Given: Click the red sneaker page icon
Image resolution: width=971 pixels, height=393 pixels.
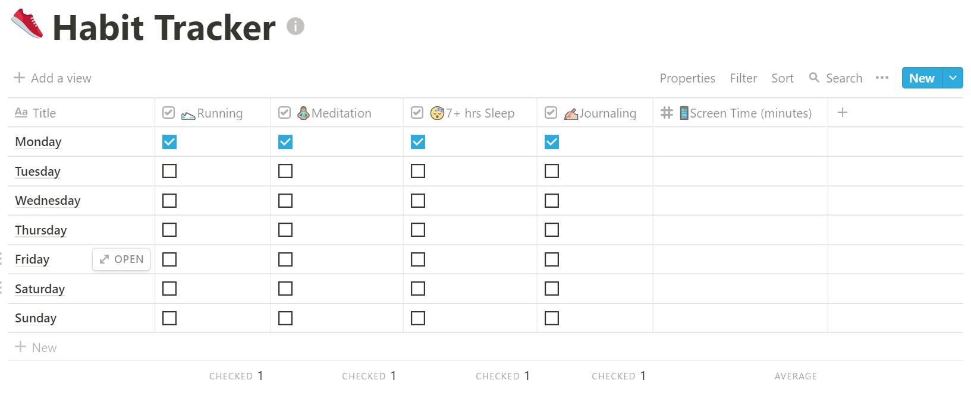Looking at the screenshot, I should point(27,24).
